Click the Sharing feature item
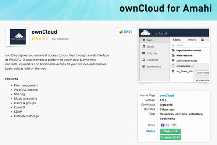 [19, 94]
